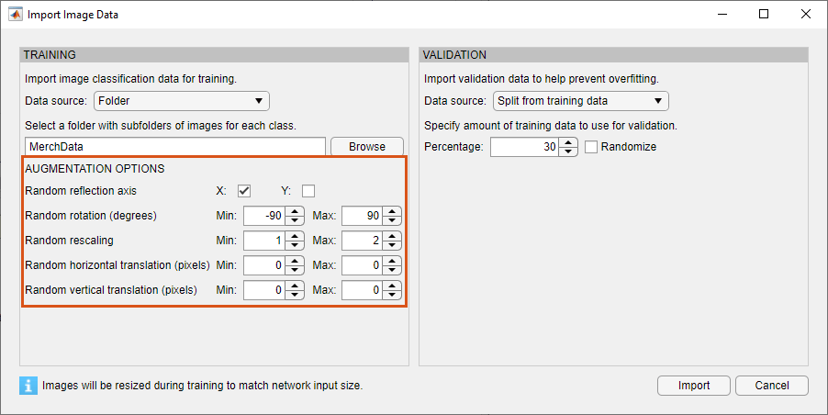
Task: Click Random rescaling Min value field
Action: pos(264,241)
